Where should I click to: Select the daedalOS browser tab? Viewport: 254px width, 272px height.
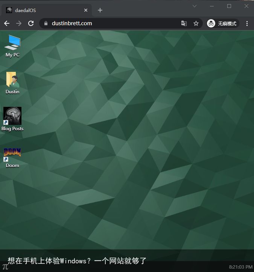point(47,10)
